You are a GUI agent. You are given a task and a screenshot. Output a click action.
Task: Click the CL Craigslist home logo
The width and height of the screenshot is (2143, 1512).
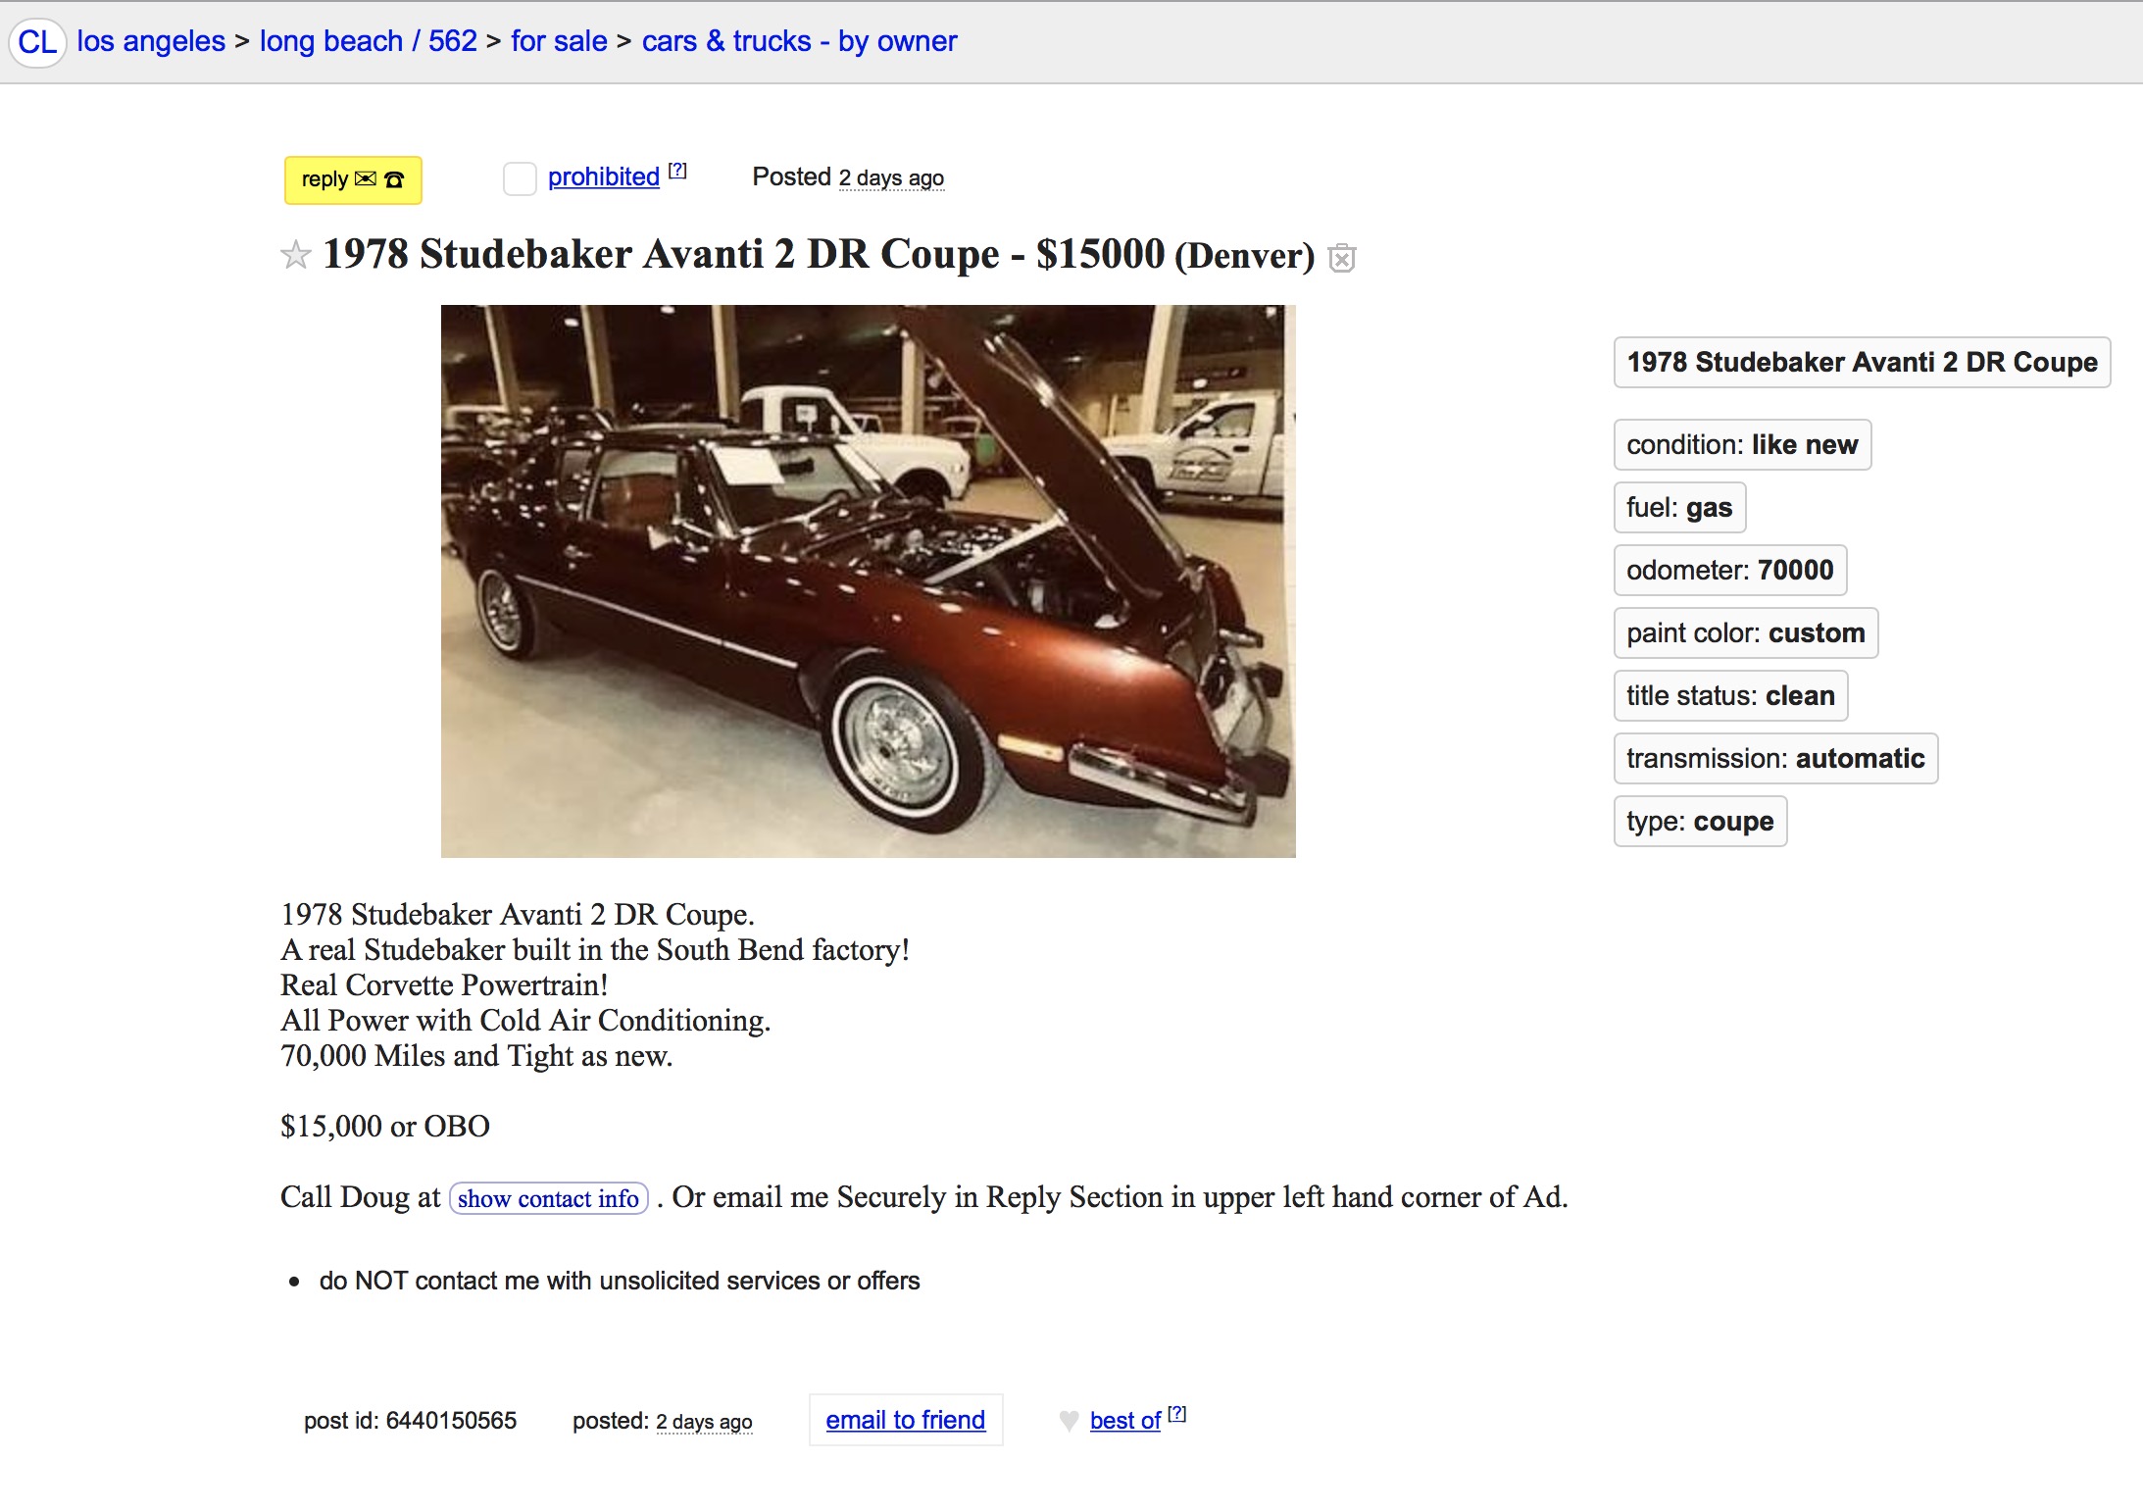coord(37,42)
